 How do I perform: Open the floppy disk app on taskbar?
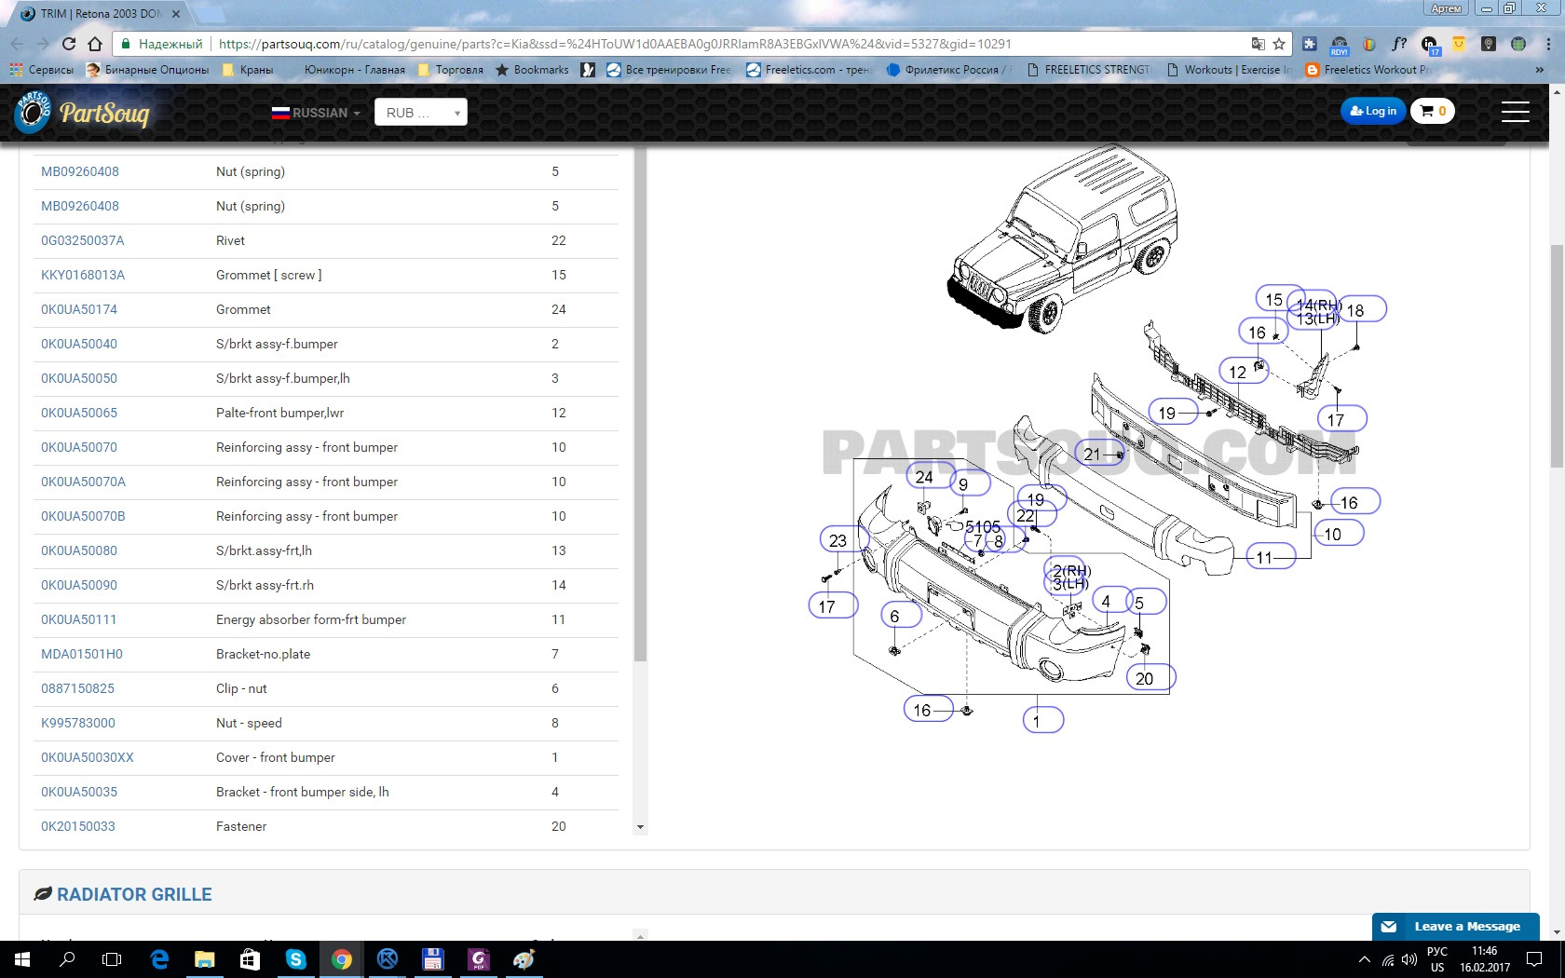432,959
